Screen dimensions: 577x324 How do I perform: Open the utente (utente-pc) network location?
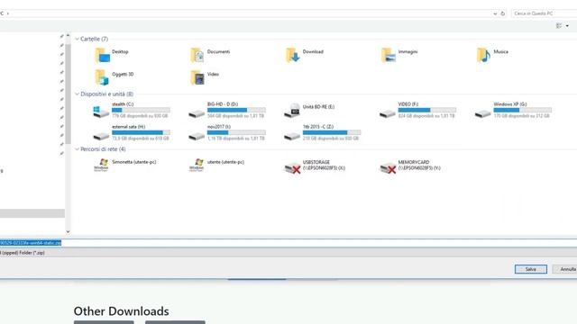(216, 165)
